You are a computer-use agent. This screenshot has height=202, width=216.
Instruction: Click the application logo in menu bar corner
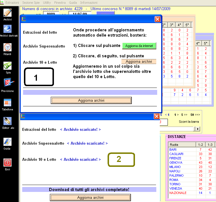[x=2, y=3]
